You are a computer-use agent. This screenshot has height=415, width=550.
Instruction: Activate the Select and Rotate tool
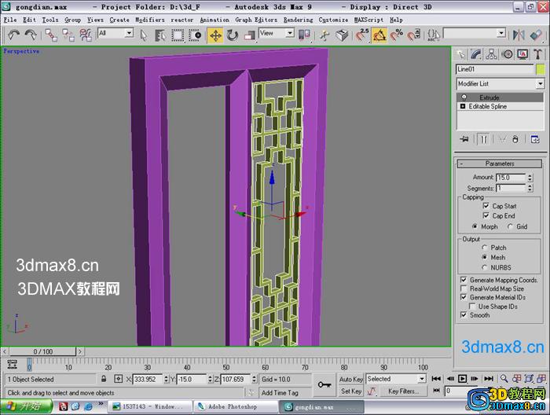[233, 35]
